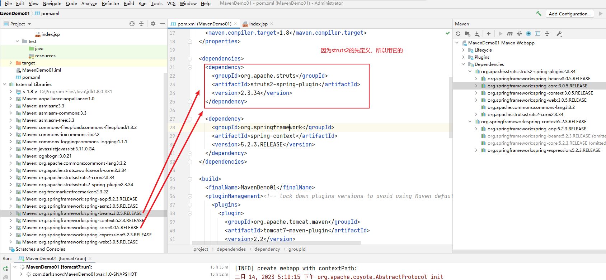The image size is (606, 280).
Task: Collapse all nodes in Maven panel
Action: click(547, 34)
